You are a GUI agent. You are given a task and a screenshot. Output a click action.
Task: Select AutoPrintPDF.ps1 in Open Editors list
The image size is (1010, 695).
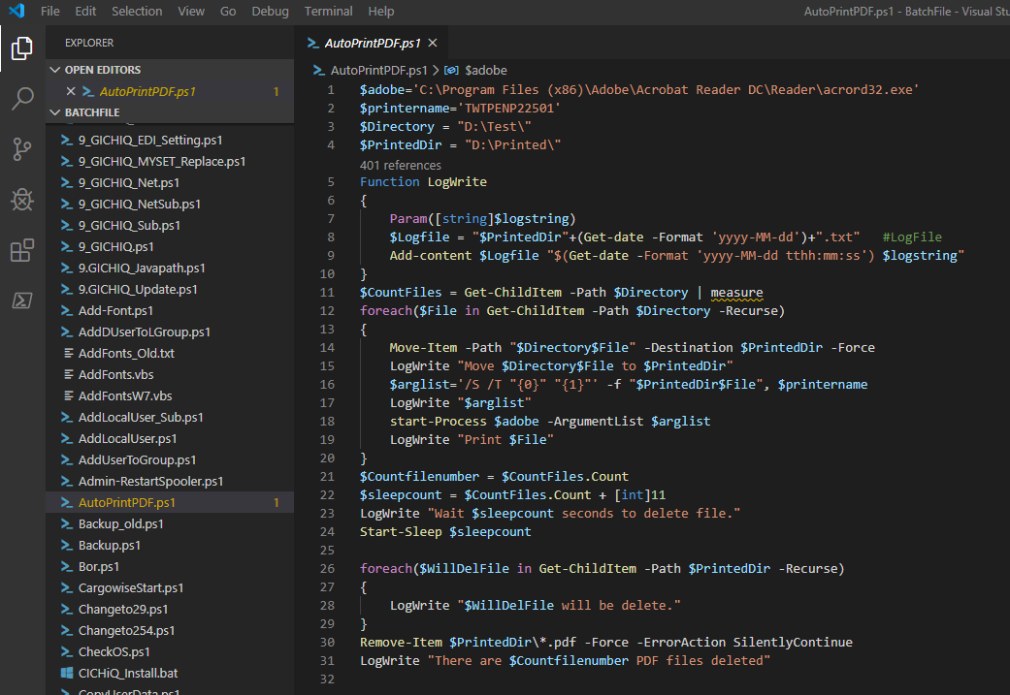tap(170, 91)
